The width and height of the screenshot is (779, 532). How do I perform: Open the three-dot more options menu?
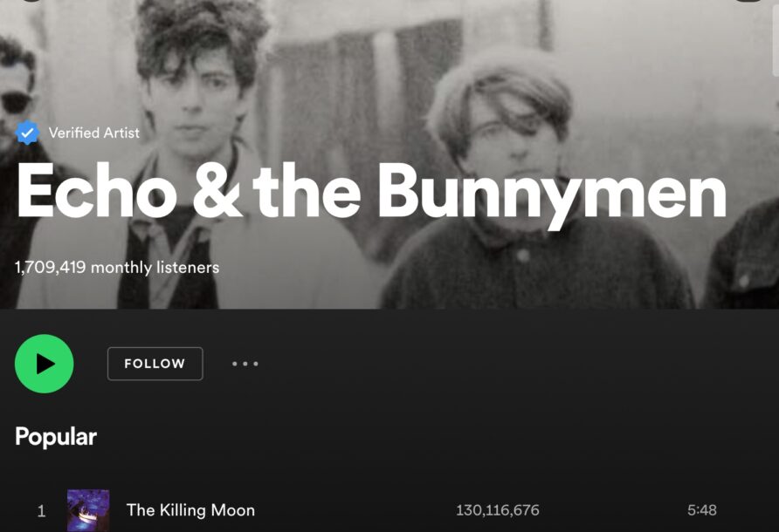click(x=245, y=364)
